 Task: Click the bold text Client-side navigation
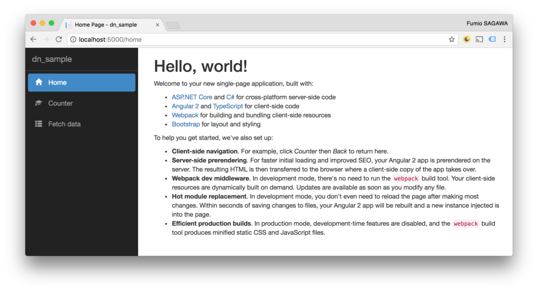point(204,151)
